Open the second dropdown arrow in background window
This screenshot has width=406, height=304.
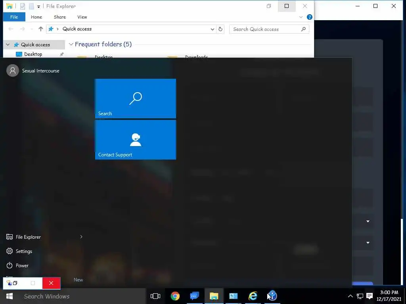tap(368, 243)
